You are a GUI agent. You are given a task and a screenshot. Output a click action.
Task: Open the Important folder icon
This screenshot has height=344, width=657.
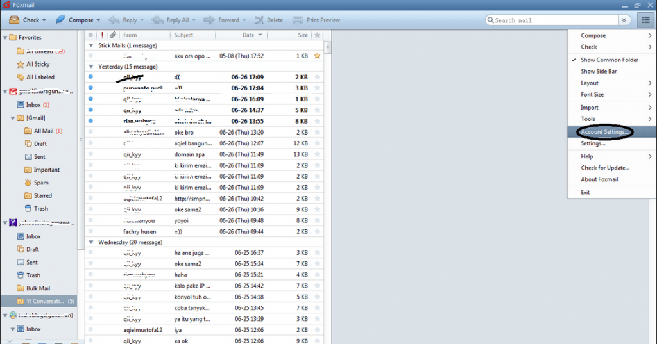pos(28,170)
